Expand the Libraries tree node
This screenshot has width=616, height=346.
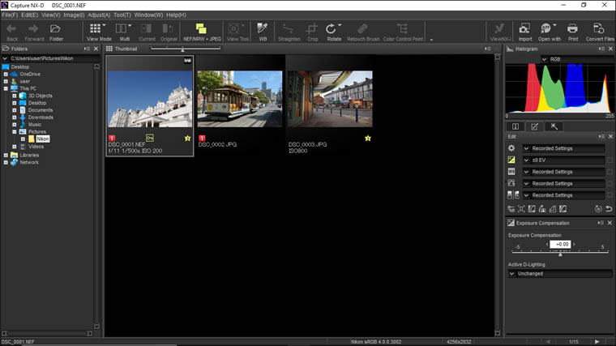coord(6,155)
